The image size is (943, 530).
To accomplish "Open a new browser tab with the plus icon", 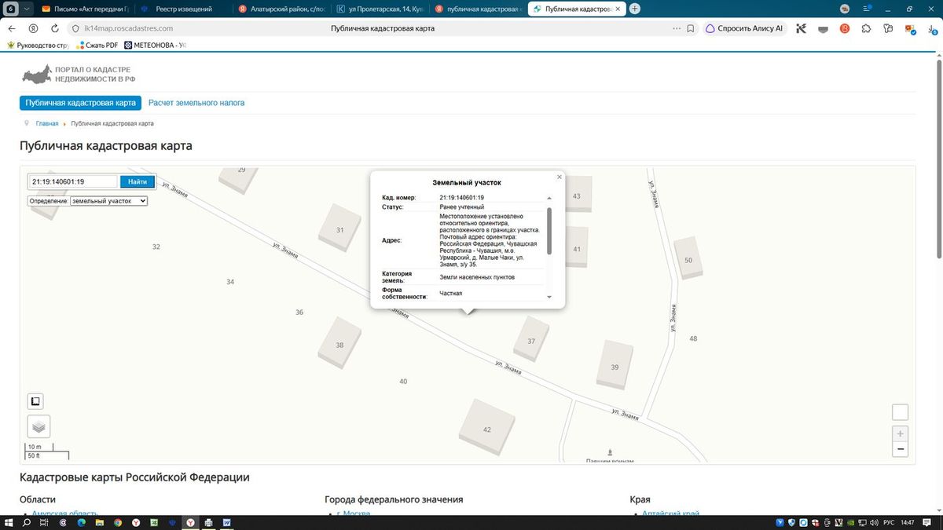I will pos(635,9).
